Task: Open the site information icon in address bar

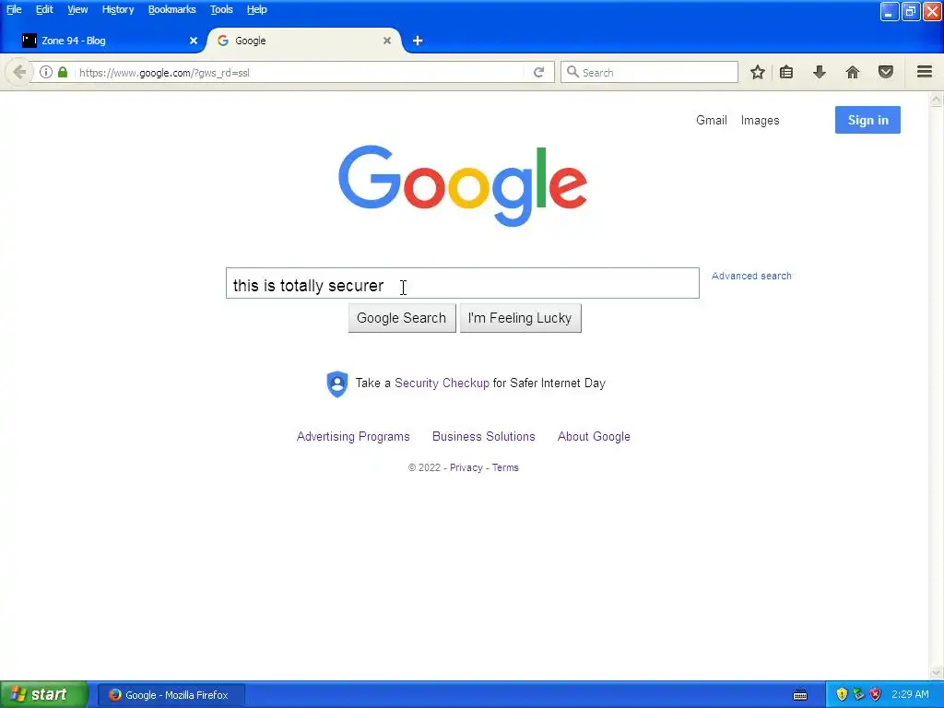Action: tap(46, 72)
